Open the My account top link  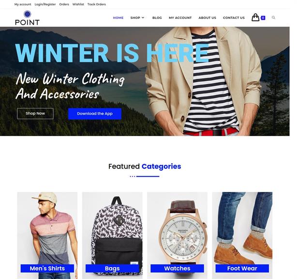pyautogui.click(x=23, y=4)
